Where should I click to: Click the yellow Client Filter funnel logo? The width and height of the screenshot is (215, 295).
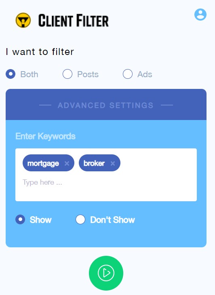(23, 20)
